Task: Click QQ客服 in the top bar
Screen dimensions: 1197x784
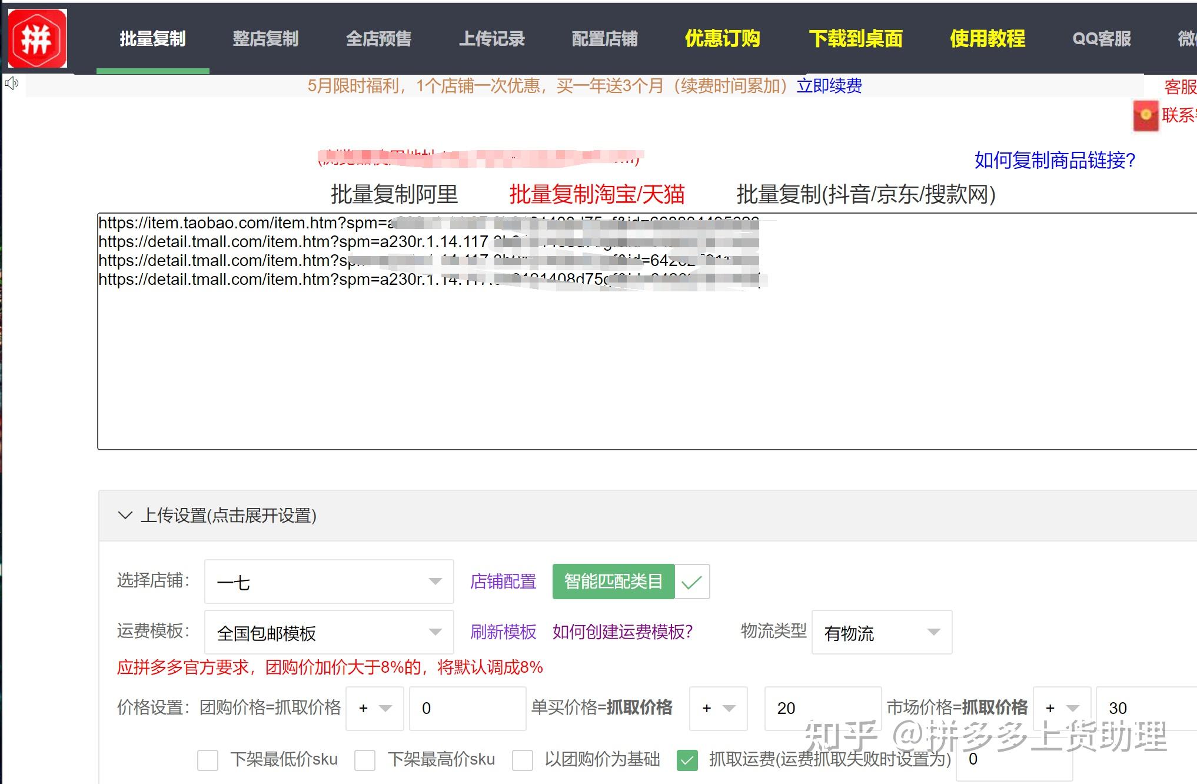Action: 1102,39
